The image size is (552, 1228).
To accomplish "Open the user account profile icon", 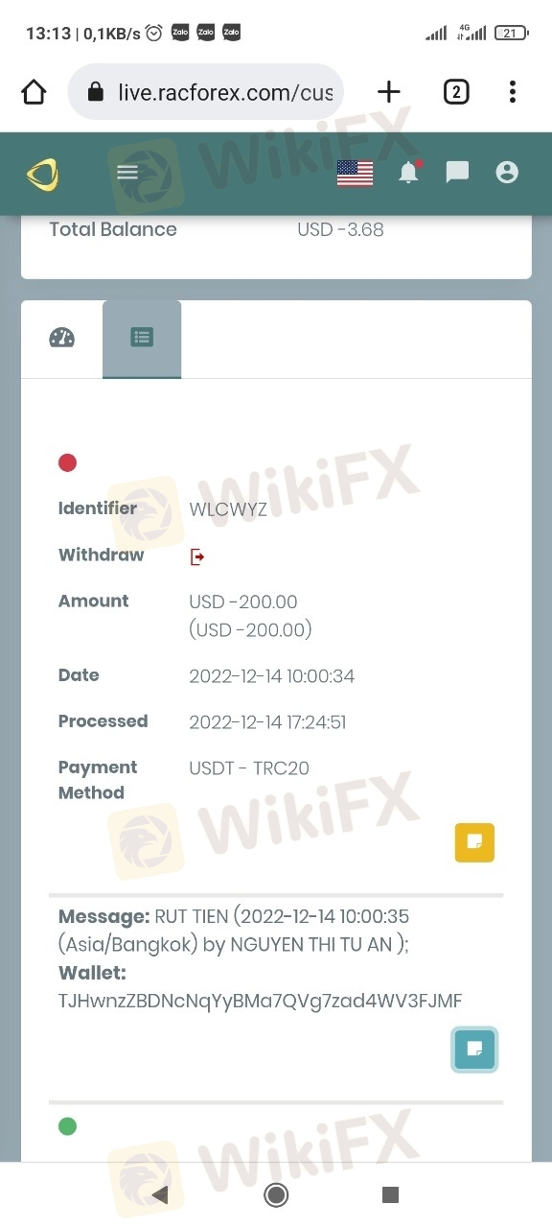I will tap(507, 173).
